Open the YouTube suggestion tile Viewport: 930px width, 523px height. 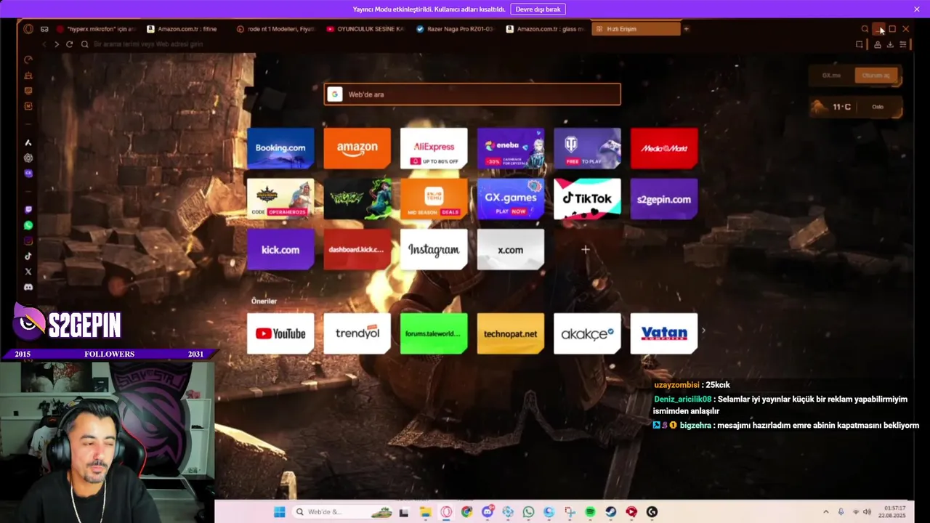coord(280,333)
